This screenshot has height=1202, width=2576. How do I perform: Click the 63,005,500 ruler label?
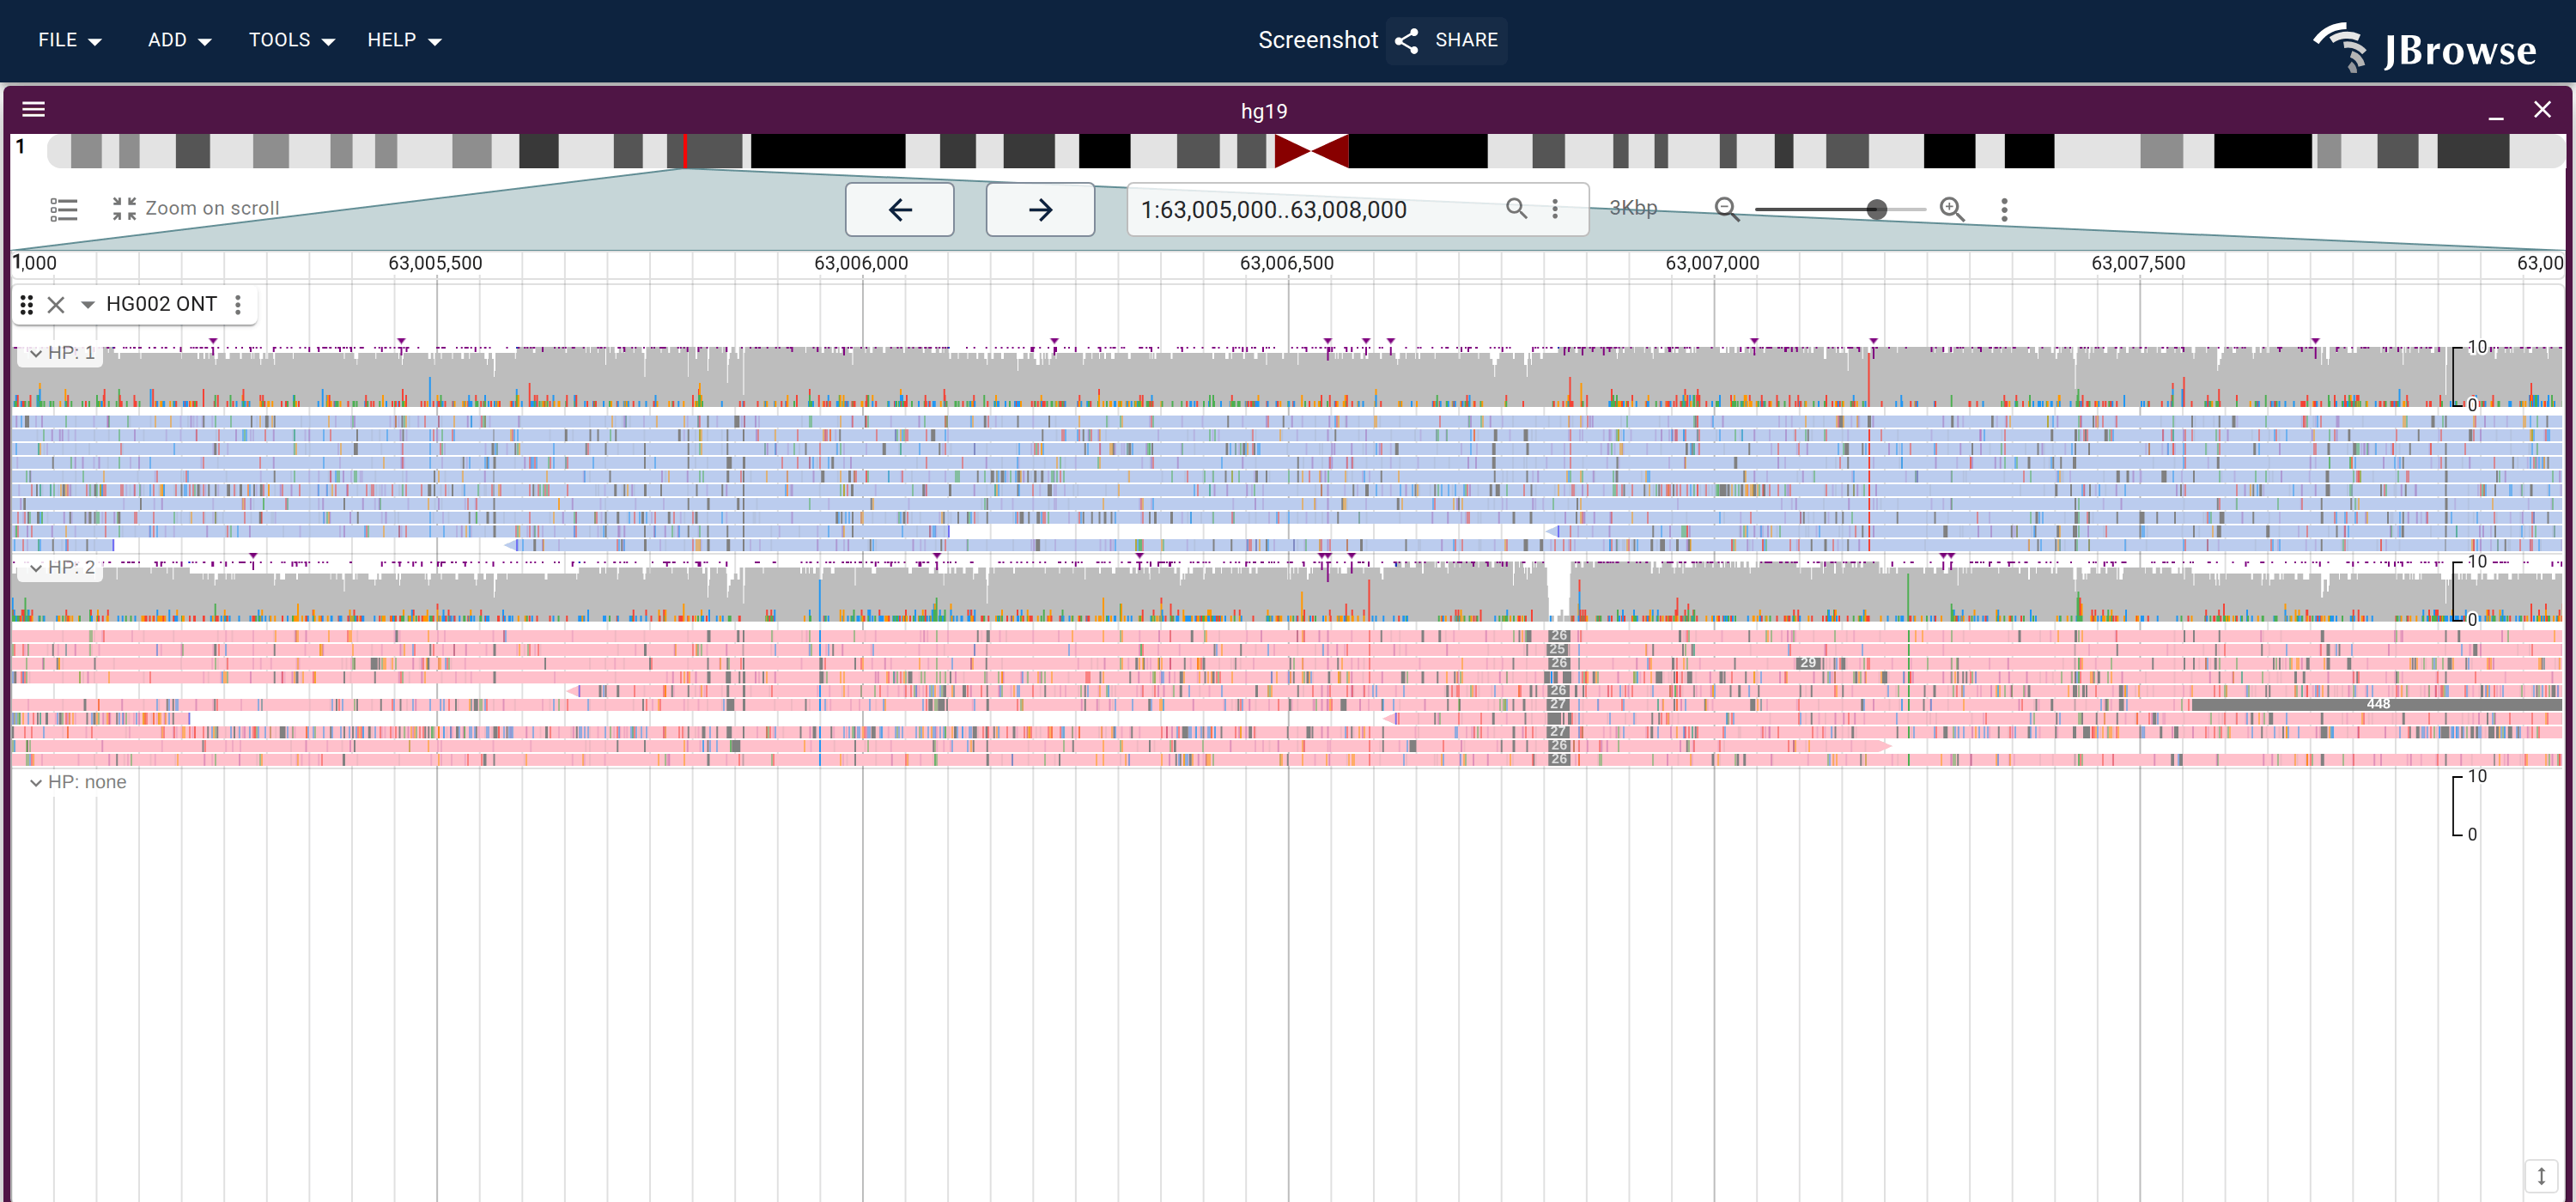tap(435, 263)
